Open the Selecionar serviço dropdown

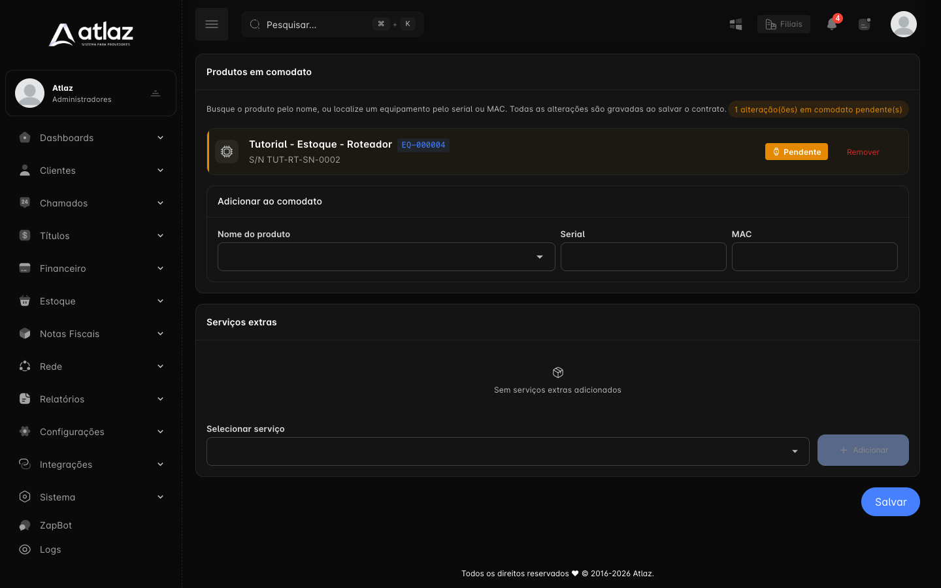pyautogui.click(x=508, y=451)
